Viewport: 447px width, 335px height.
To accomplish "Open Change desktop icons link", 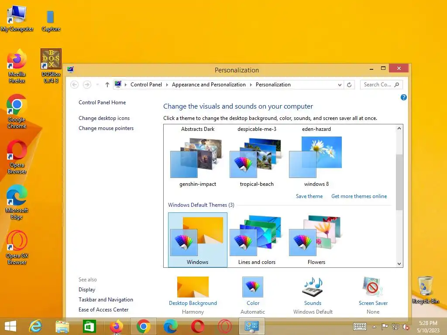I will pos(104,118).
